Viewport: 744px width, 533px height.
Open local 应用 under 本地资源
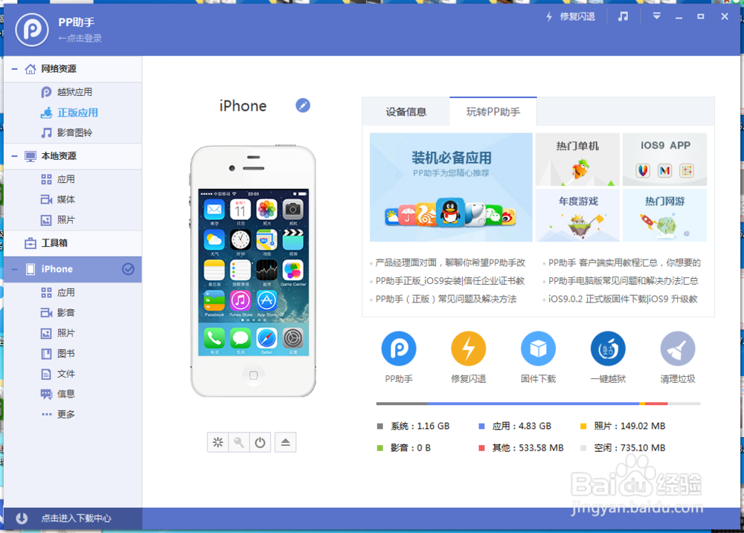pyautogui.click(x=58, y=179)
